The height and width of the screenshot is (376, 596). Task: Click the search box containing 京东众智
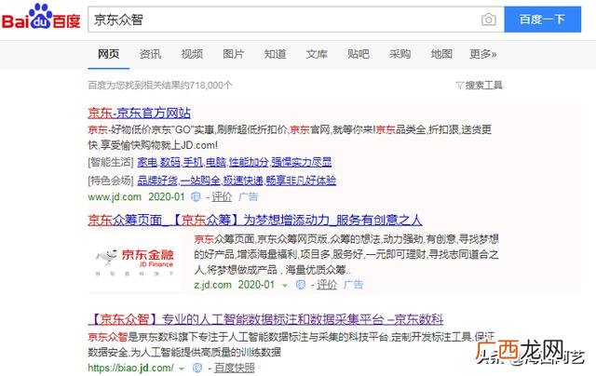pyautogui.click(x=296, y=20)
